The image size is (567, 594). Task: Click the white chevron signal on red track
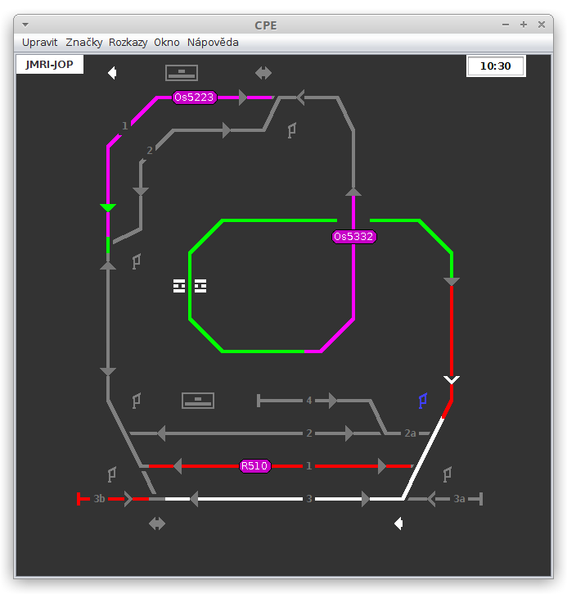452,379
